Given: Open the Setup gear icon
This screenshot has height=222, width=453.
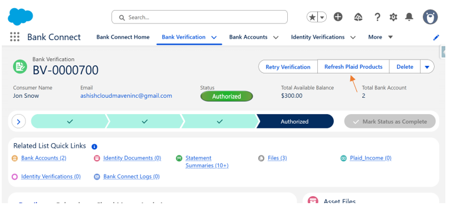Looking at the screenshot, I should (393, 17).
